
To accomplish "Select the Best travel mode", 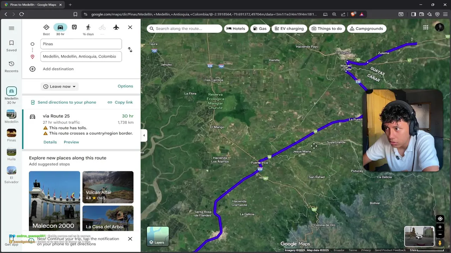I will pos(46,30).
